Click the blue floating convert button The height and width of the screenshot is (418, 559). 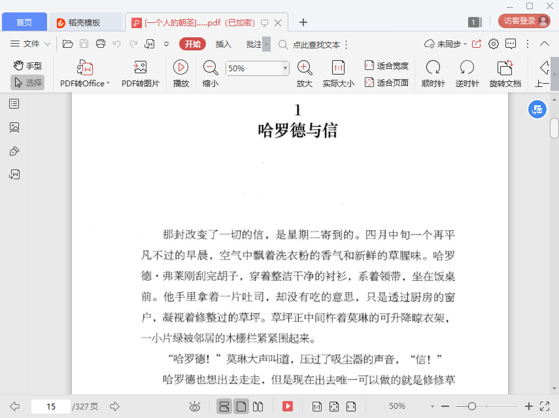537,110
